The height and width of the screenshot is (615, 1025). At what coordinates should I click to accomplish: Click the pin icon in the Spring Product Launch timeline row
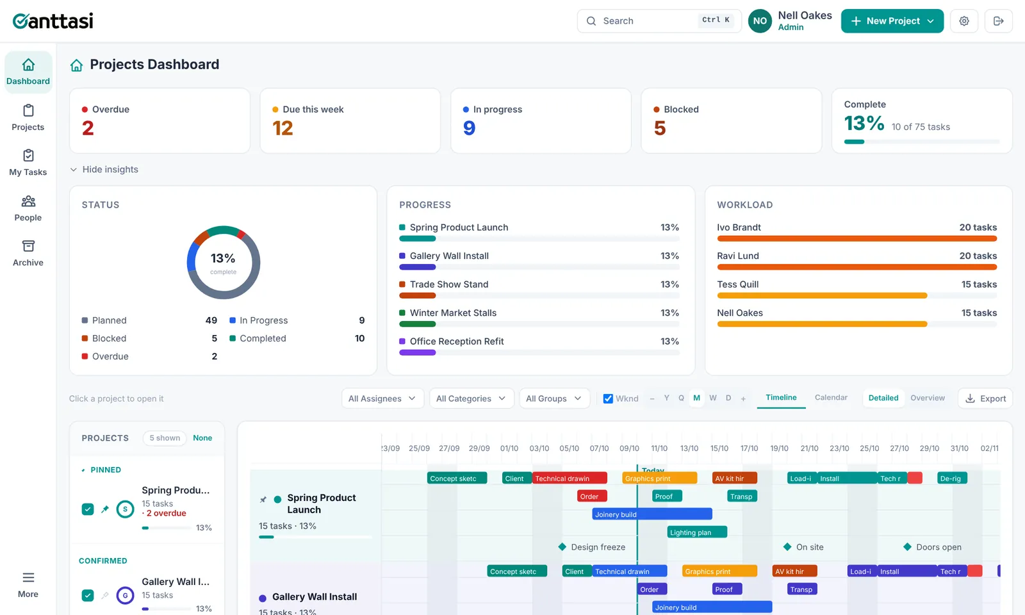click(x=263, y=500)
